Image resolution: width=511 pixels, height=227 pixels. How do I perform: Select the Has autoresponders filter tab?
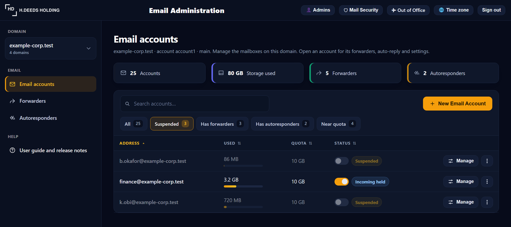tap(282, 124)
